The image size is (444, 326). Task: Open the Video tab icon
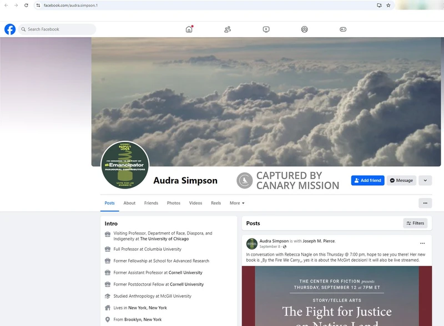[266, 29]
